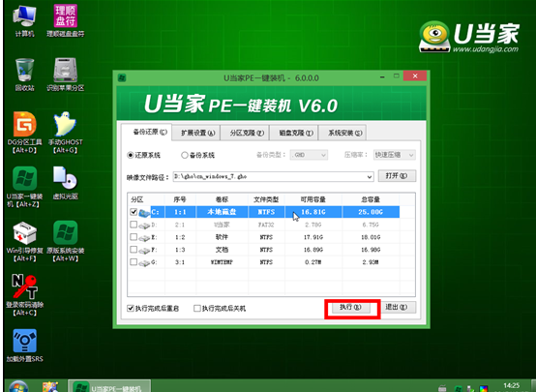
Task: Enable 执行完成后关机 checkbox
Action: click(x=197, y=308)
